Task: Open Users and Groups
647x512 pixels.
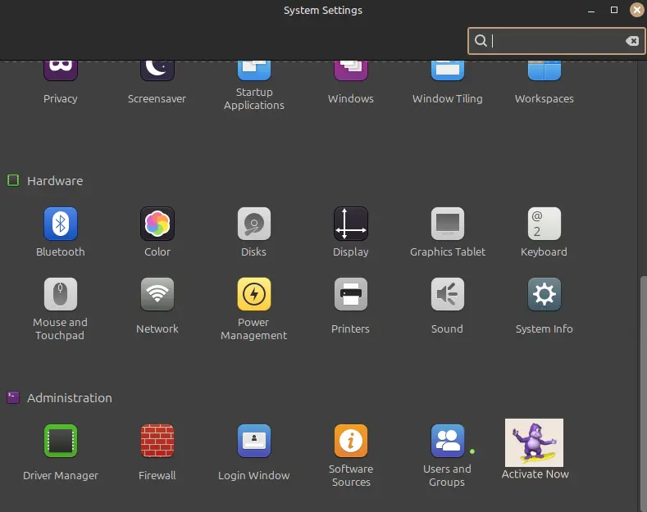Action: (x=447, y=442)
